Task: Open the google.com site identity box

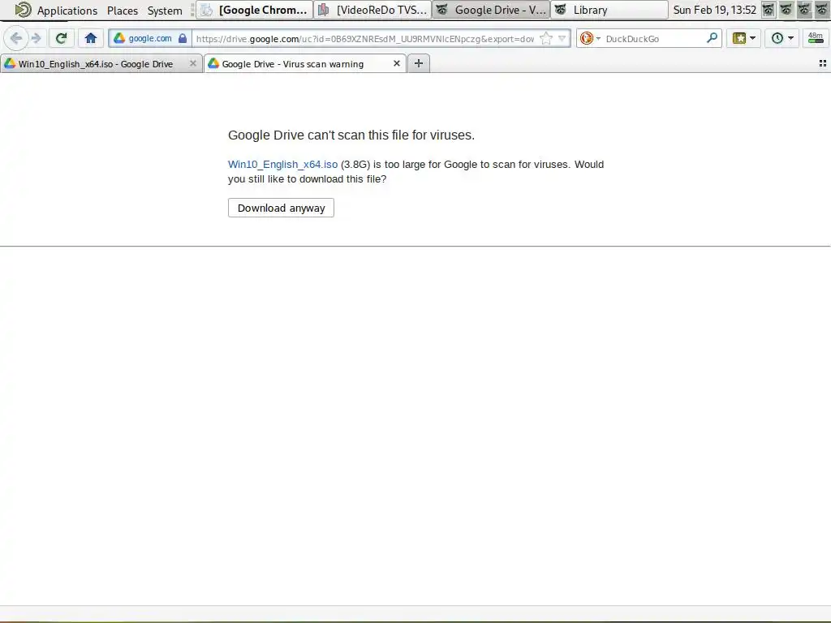Action: click(150, 38)
